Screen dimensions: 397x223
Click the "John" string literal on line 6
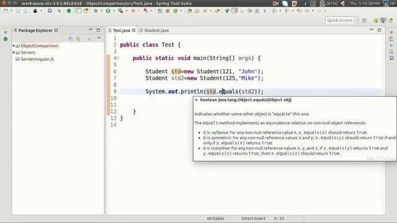click(248, 72)
